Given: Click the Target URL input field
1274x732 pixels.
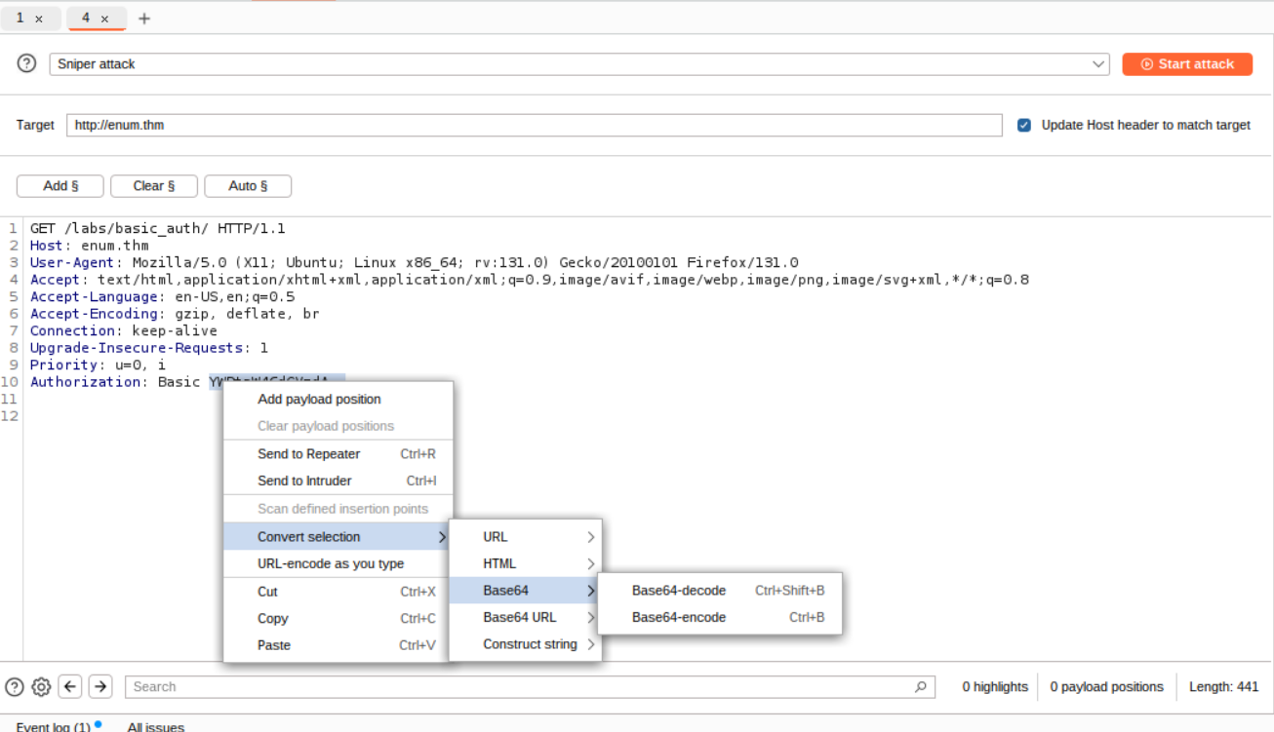Looking at the screenshot, I should coord(534,126).
